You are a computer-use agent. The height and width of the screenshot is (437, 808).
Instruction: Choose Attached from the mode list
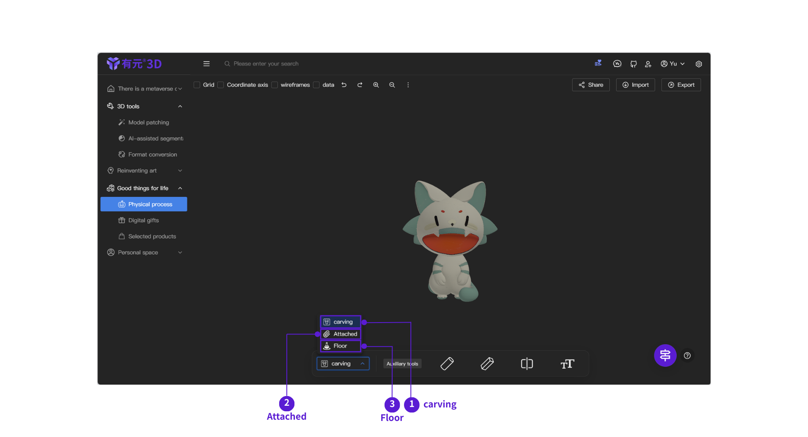point(341,334)
